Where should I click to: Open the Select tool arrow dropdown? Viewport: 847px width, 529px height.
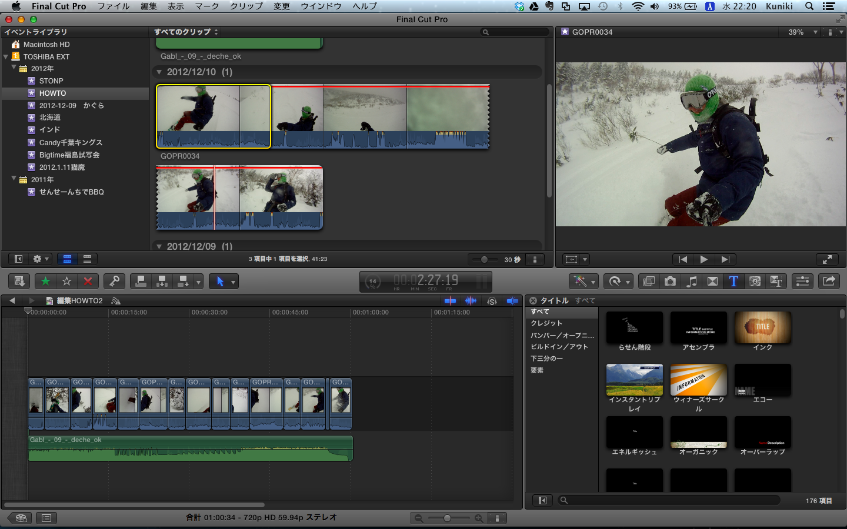click(x=233, y=282)
